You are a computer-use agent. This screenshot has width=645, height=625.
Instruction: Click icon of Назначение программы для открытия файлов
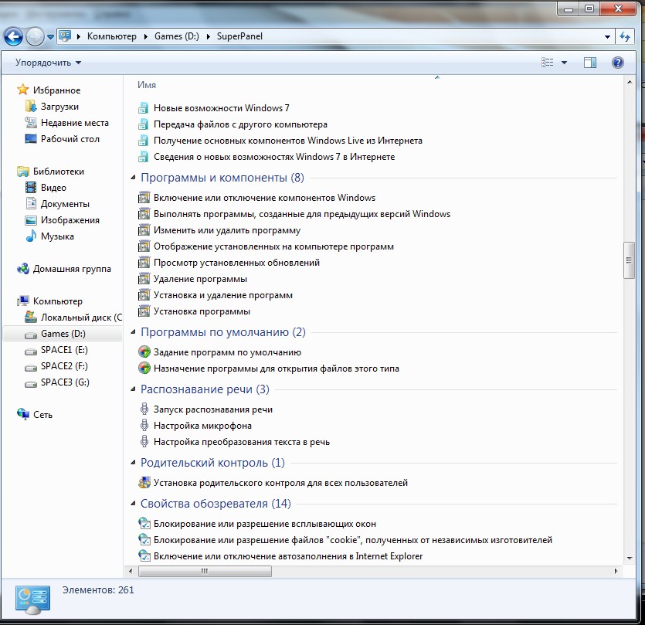[144, 369]
